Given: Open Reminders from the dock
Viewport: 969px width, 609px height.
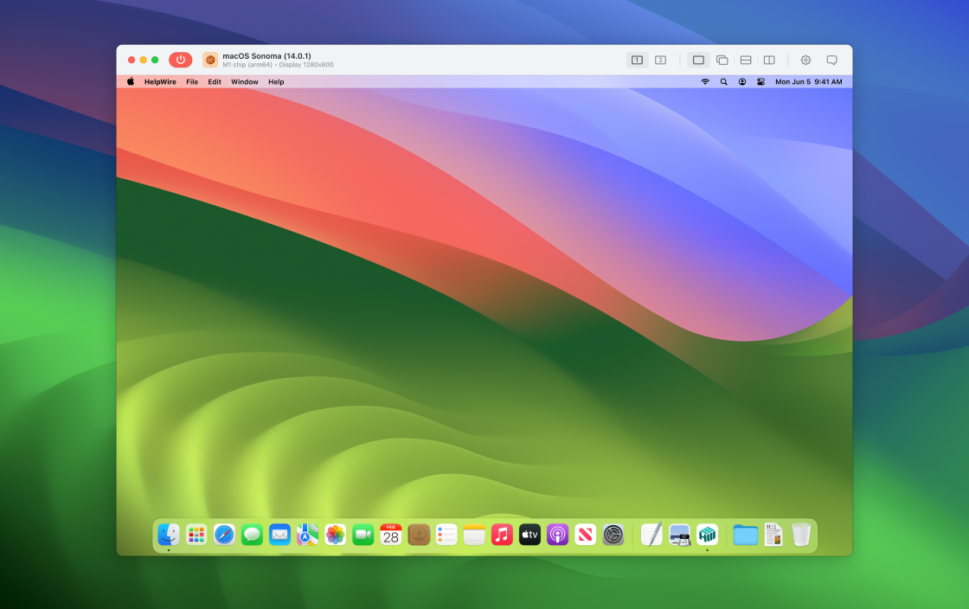Looking at the screenshot, I should [x=446, y=535].
